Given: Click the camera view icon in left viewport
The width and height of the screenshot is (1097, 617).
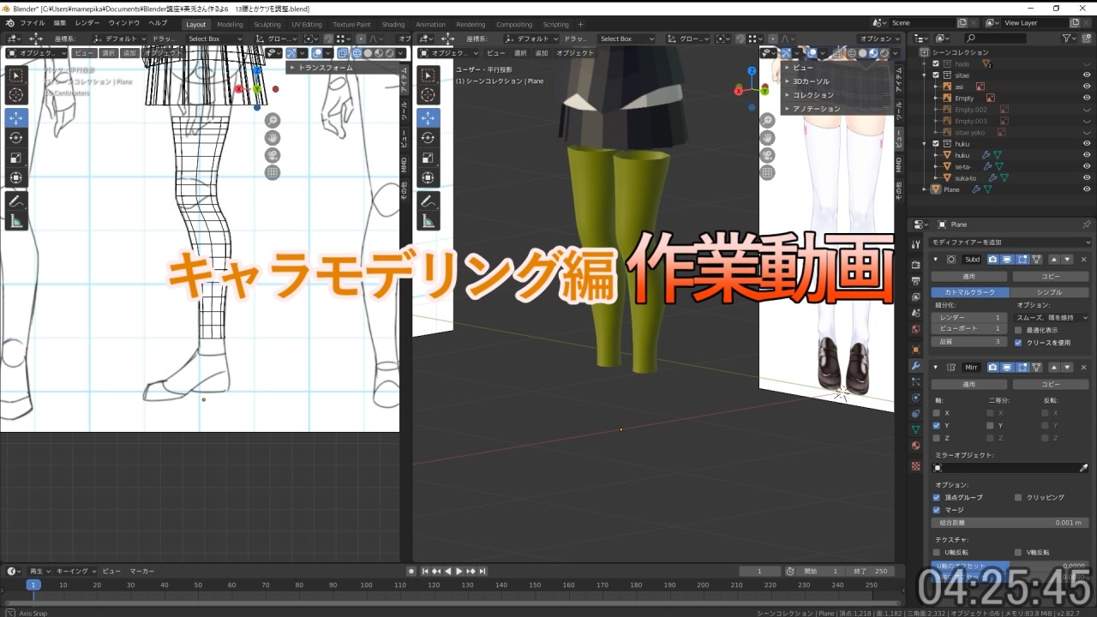Looking at the screenshot, I should click(273, 155).
